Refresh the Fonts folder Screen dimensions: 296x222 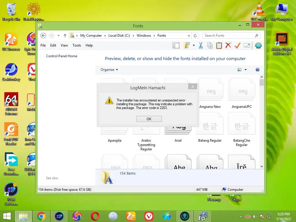(195, 36)
